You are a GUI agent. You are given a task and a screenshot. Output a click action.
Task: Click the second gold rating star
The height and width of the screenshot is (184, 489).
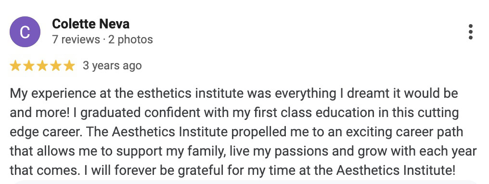(x=29, y=66)
